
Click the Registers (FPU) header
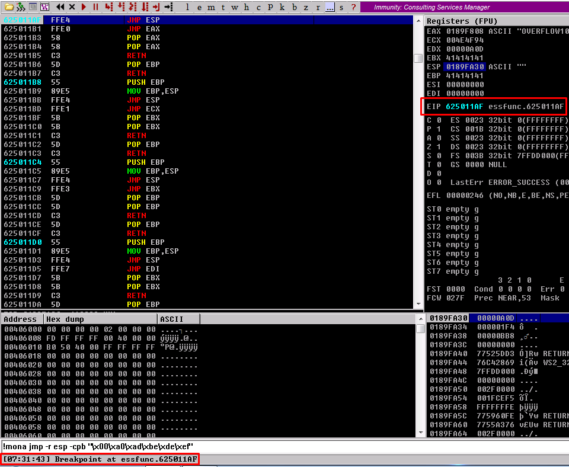pyautogui.click(x=462, y=21)
